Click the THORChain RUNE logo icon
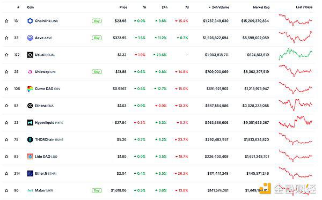The height and width of the screenshot is (200, 322). pos(30,139)
